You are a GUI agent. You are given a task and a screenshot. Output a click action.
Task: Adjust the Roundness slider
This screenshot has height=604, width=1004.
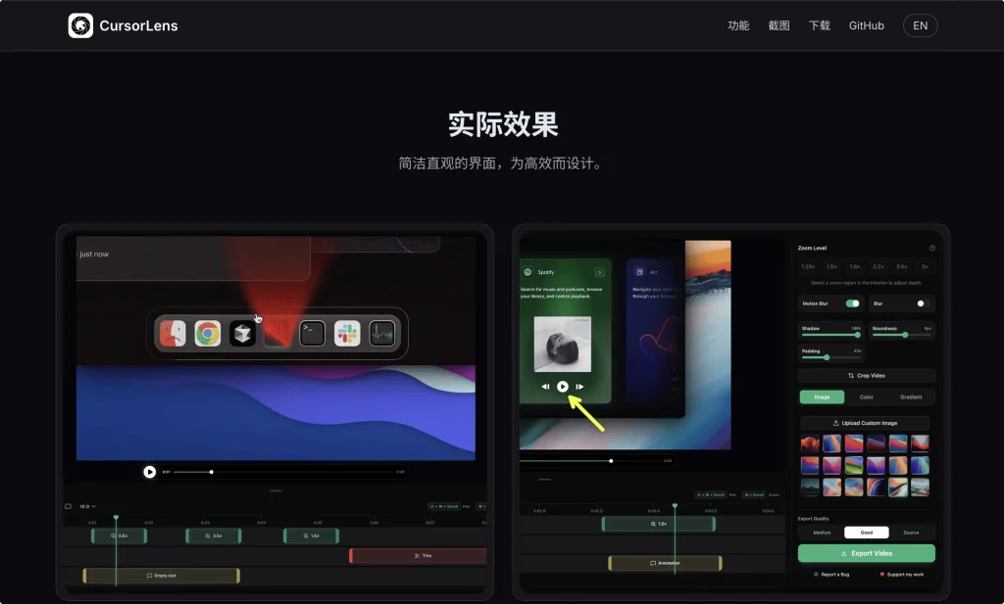coord(904,335)
